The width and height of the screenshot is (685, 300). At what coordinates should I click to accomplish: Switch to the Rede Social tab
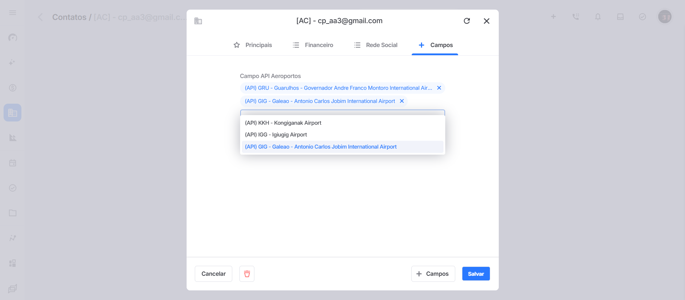pyautogui.click(x=376, y=45)
